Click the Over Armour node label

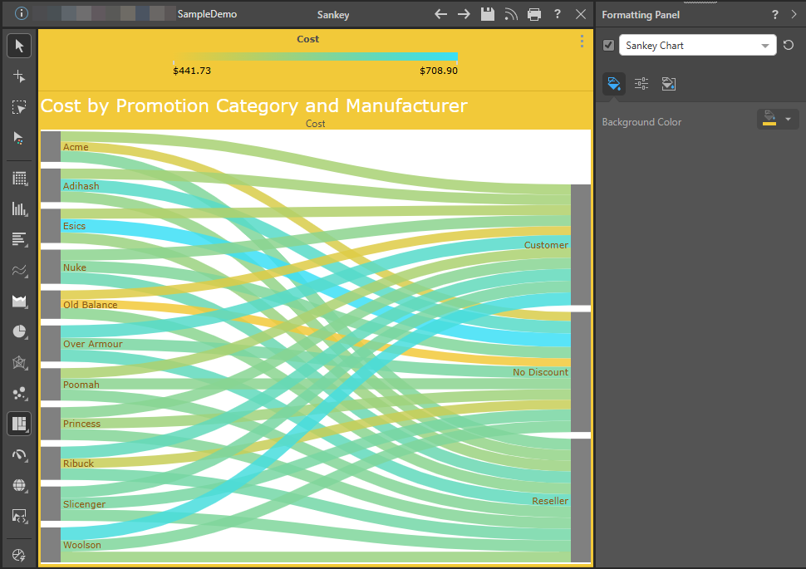tap(92, 344)
